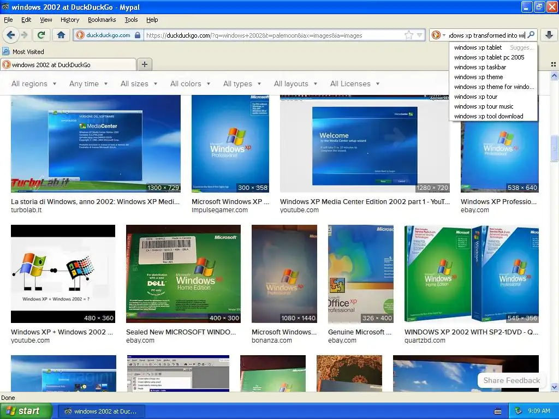
Task: Click the vertical scrollbar thumb
Action: coord(554,148)
